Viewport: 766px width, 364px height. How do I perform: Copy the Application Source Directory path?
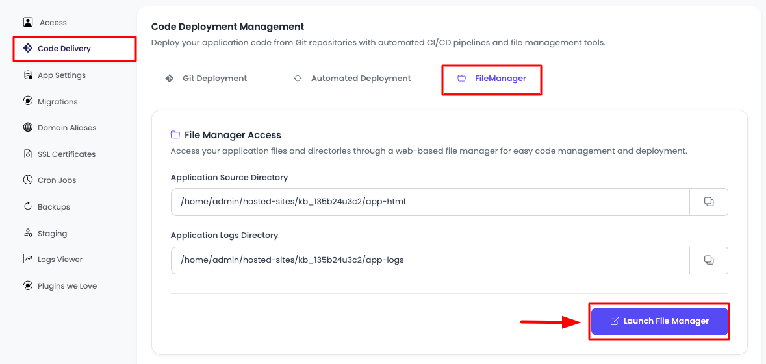708,202
